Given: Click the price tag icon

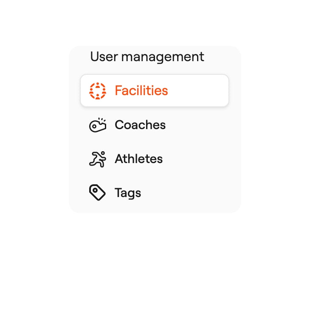Looking at the screenshot, I should 98,193.
